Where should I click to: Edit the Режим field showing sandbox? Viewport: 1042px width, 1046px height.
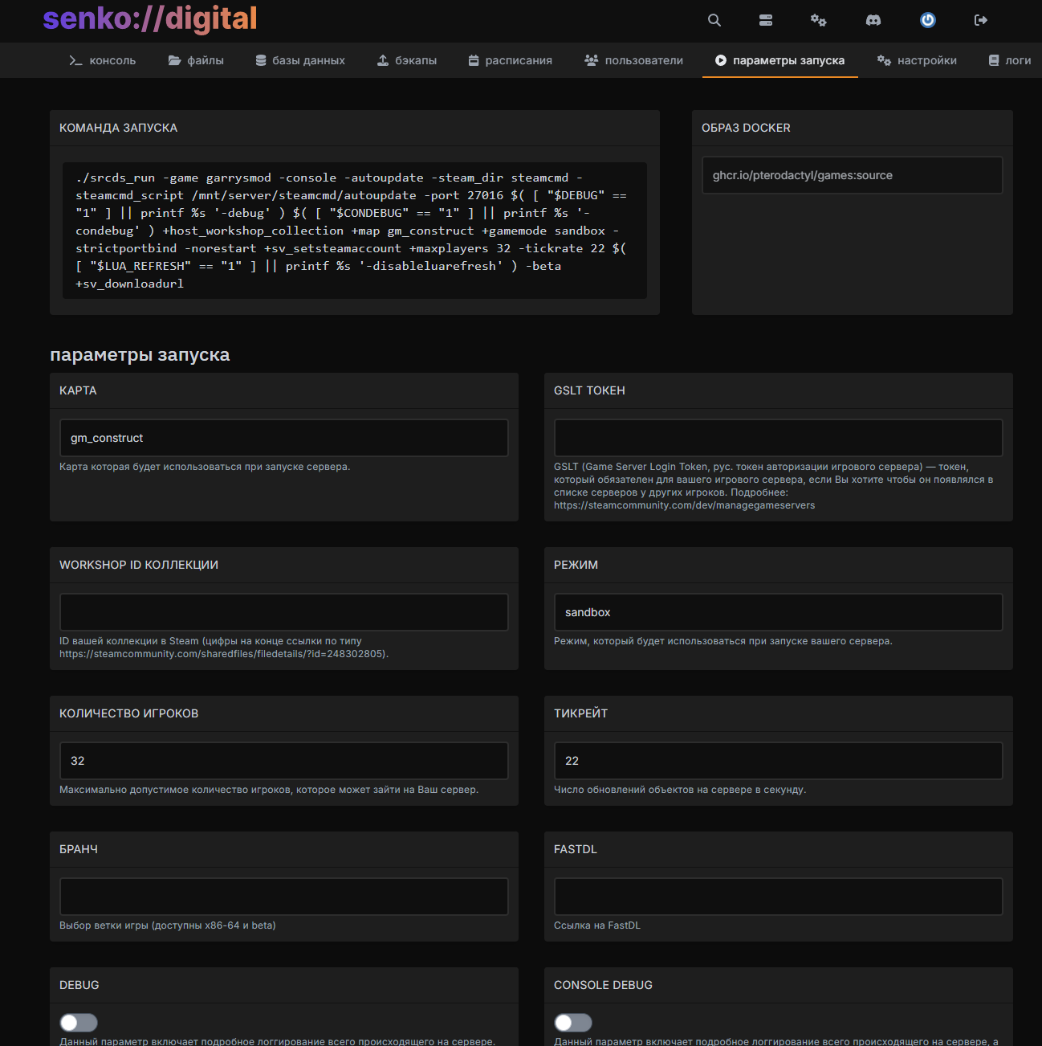click(x=779, y=612)
